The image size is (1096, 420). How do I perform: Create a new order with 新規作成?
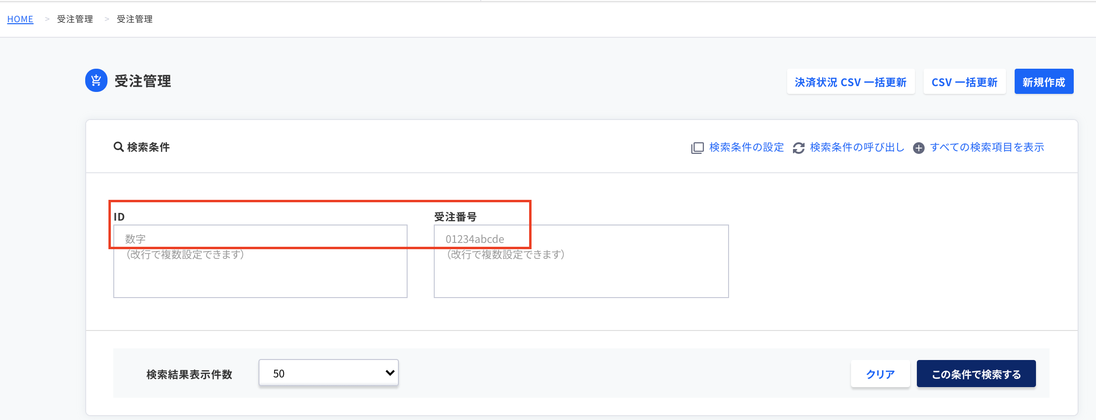tap(1044, 82)
